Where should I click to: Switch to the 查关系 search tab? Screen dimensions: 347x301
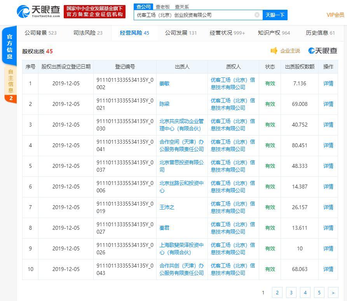pos(181,7)
